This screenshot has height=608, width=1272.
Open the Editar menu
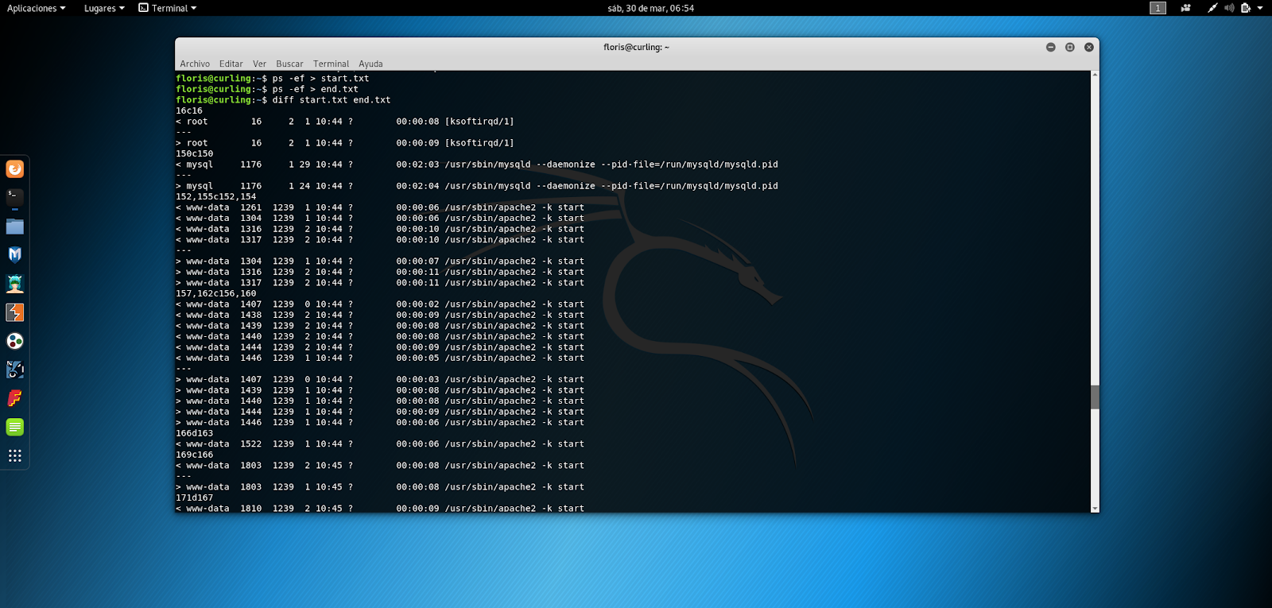pyautogui.click(x=231, y=64)
